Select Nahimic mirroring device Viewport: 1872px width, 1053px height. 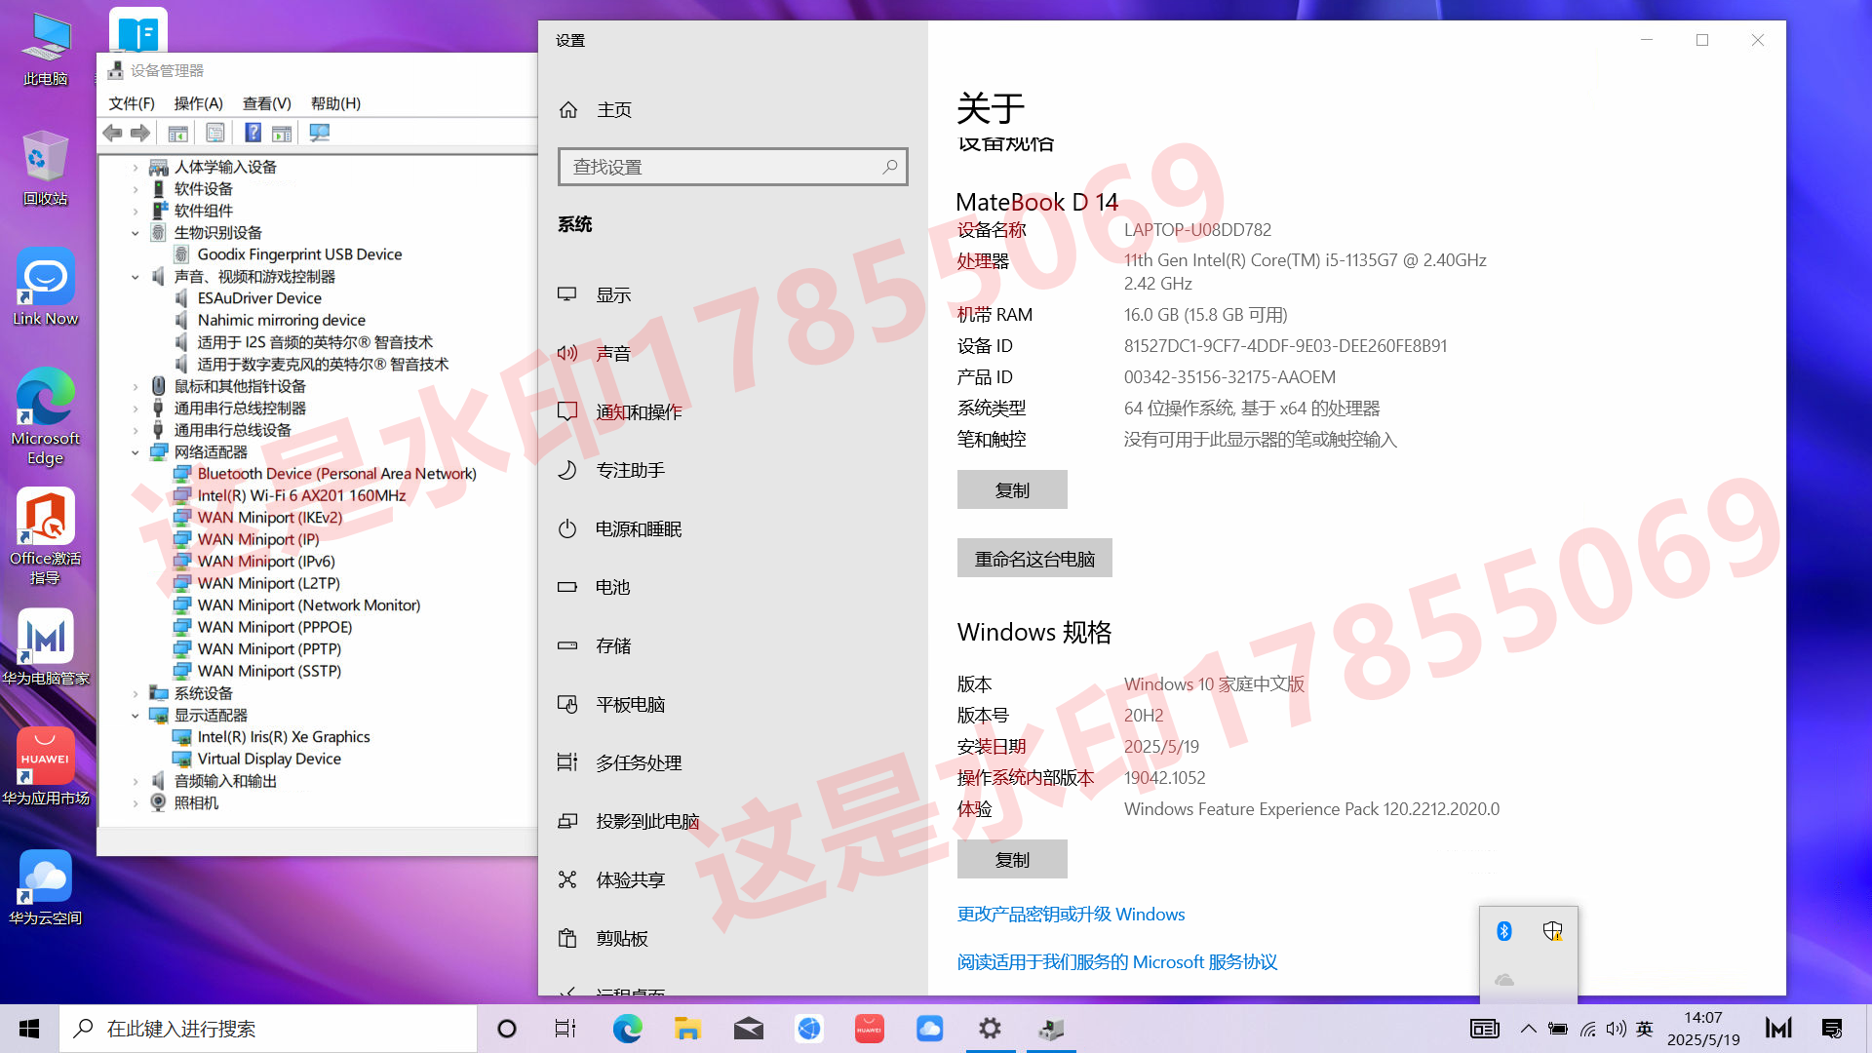click(281, 320)
